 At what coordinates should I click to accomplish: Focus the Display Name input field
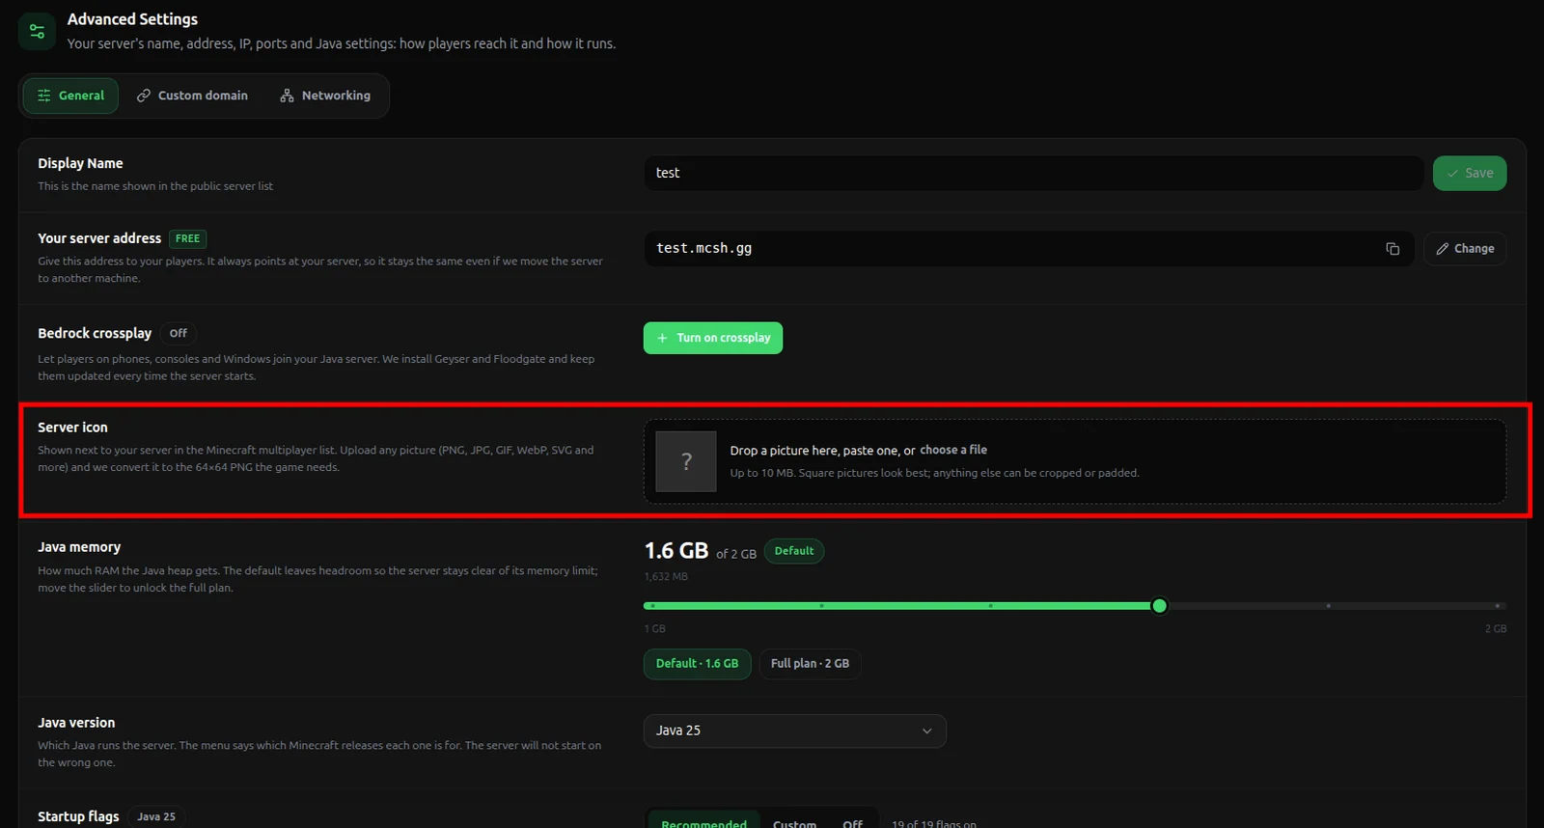[x=1034, y=174]
